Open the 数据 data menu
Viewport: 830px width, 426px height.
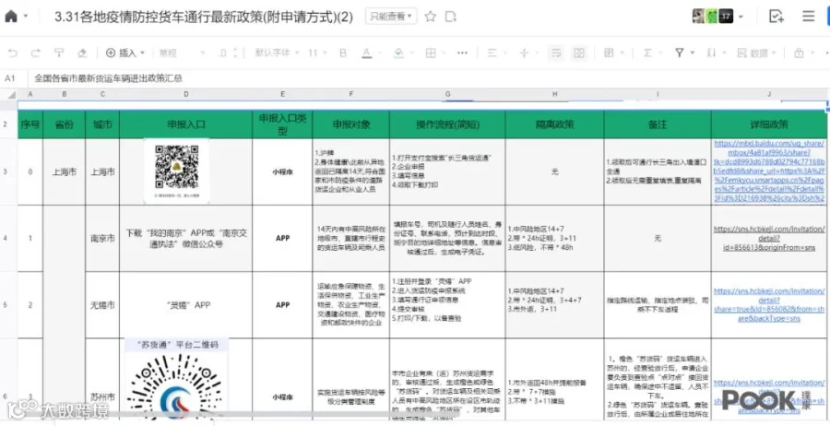tap(756, 53)
